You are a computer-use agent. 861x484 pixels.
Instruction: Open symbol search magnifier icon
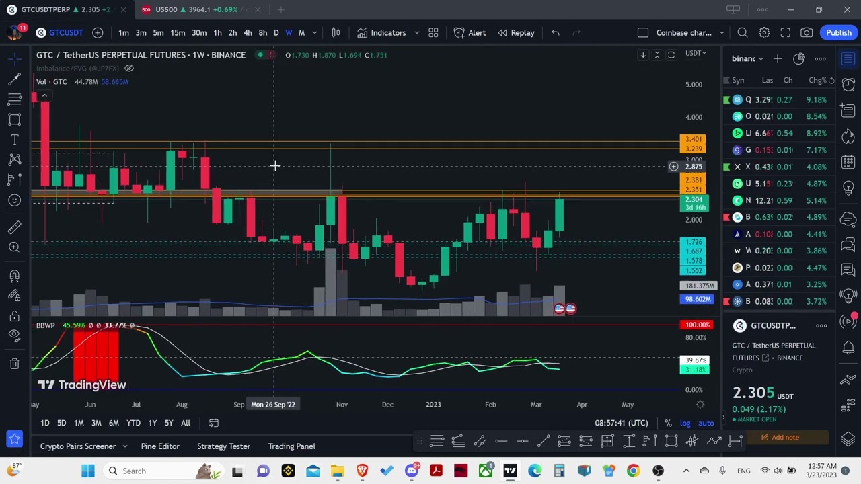[743, 32]
